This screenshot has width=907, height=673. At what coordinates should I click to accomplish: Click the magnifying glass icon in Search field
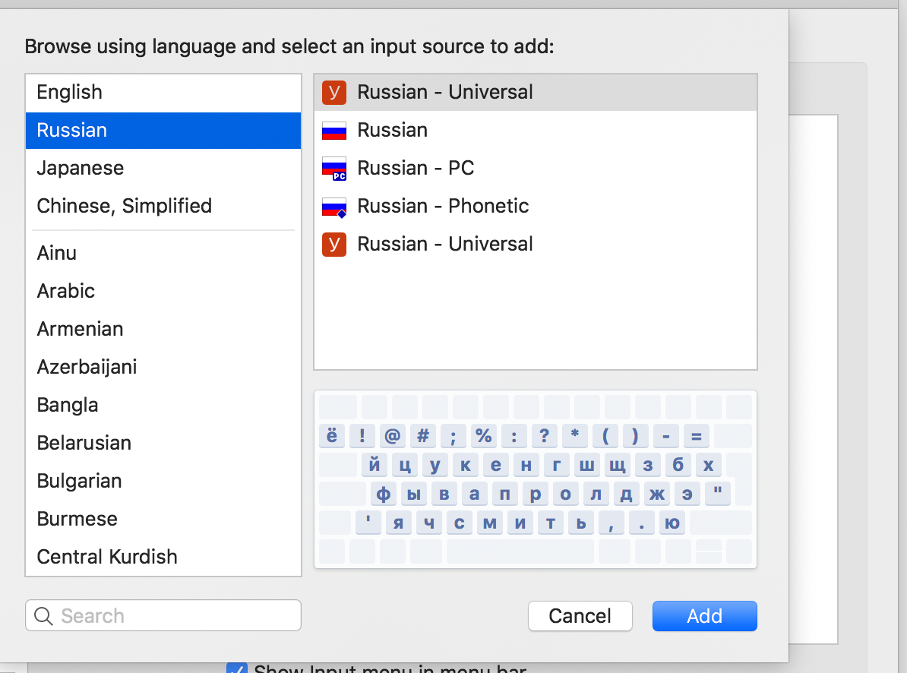click(43, 615)
